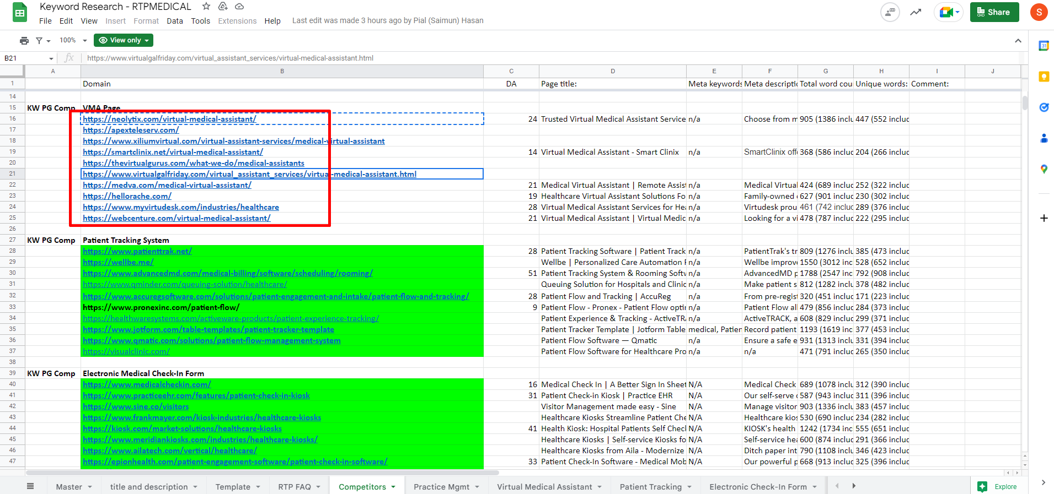The height and width of the screenshot is (494, 1054).
Task: Select the Page title: header cell
Action: pos(612,84)
